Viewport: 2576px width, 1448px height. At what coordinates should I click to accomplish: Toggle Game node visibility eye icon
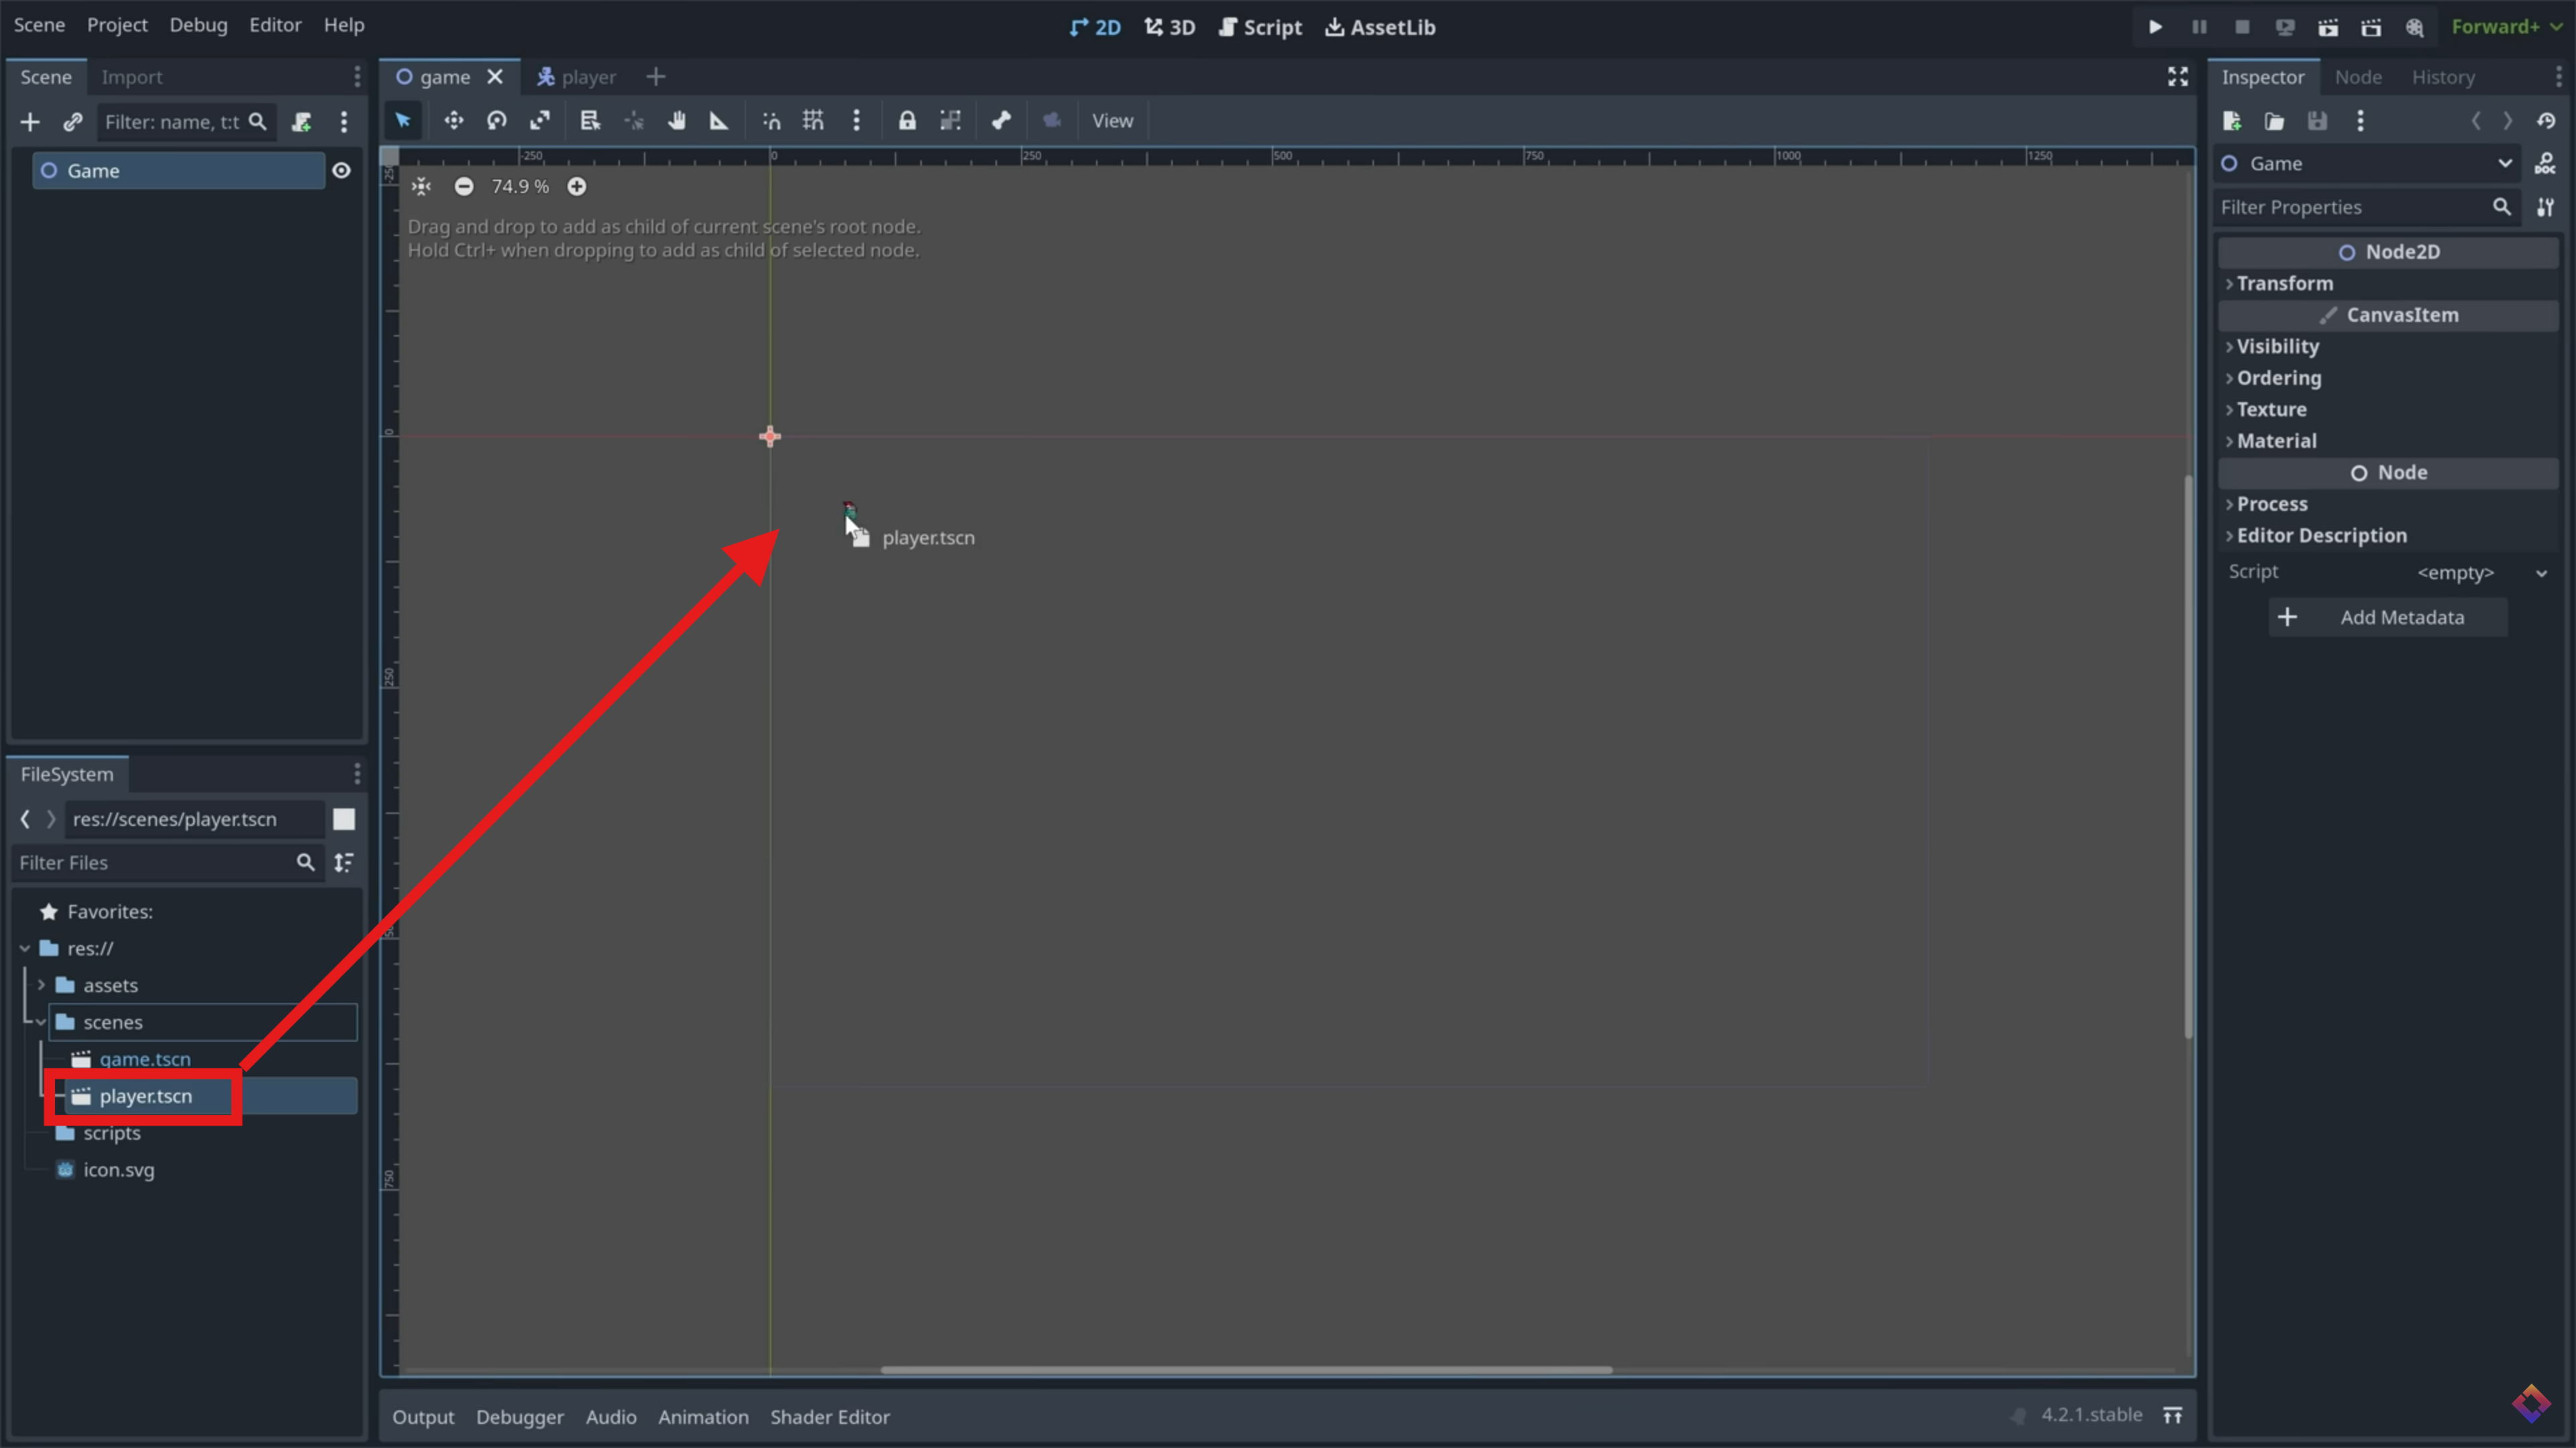click(341, 171)
